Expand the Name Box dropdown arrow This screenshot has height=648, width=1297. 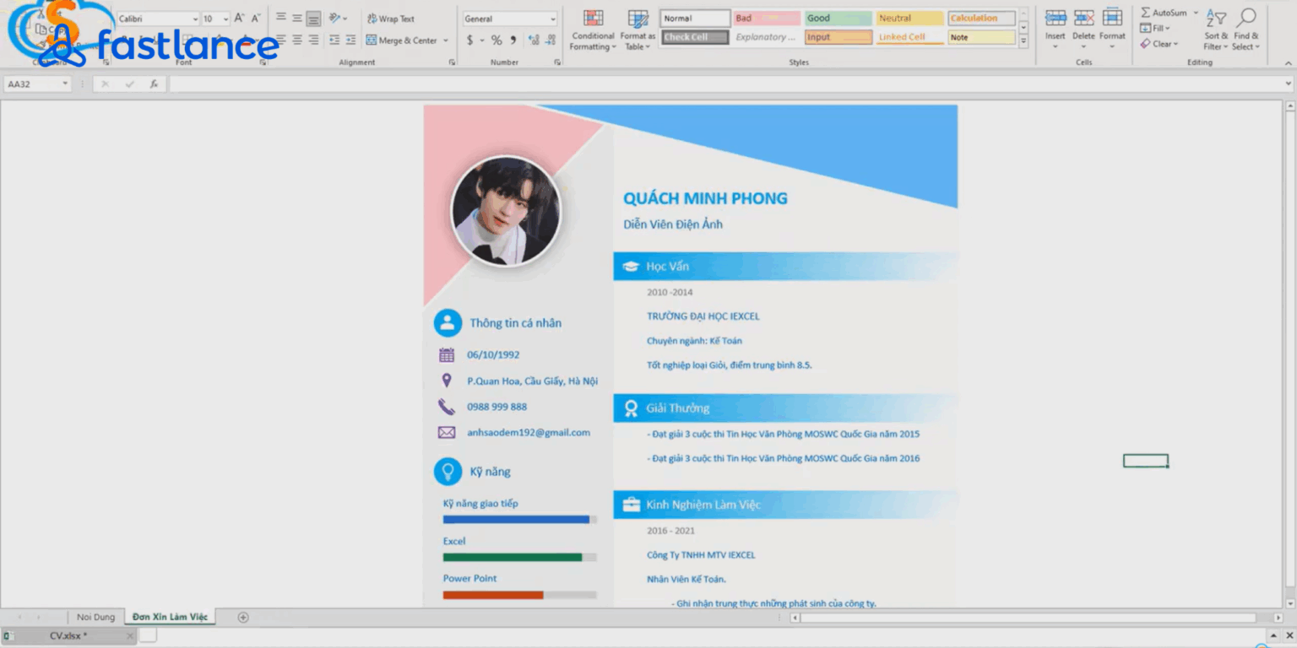point(65,84)
